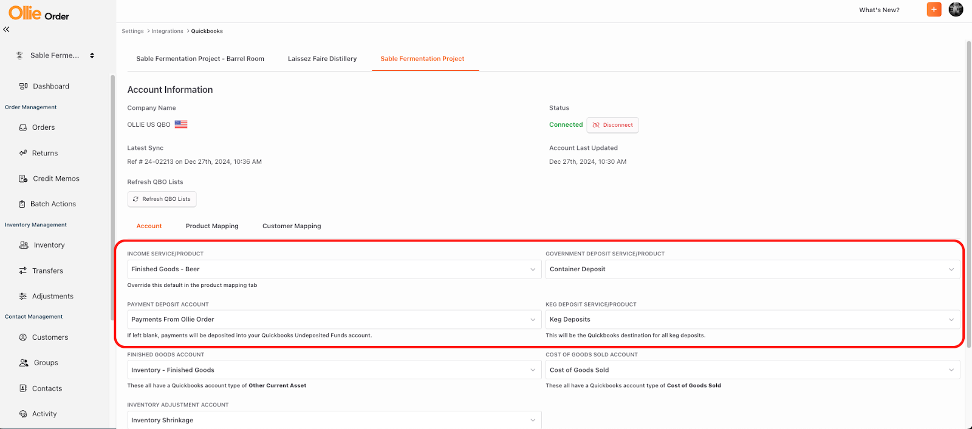Switch to Sable Fermentation Project - Barrel Room tab

coord(200,59)
